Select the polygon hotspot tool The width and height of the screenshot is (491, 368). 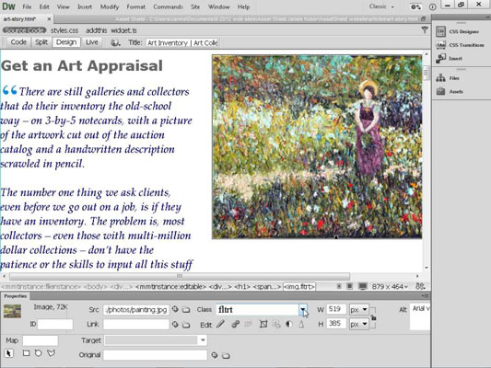point(51,353)
